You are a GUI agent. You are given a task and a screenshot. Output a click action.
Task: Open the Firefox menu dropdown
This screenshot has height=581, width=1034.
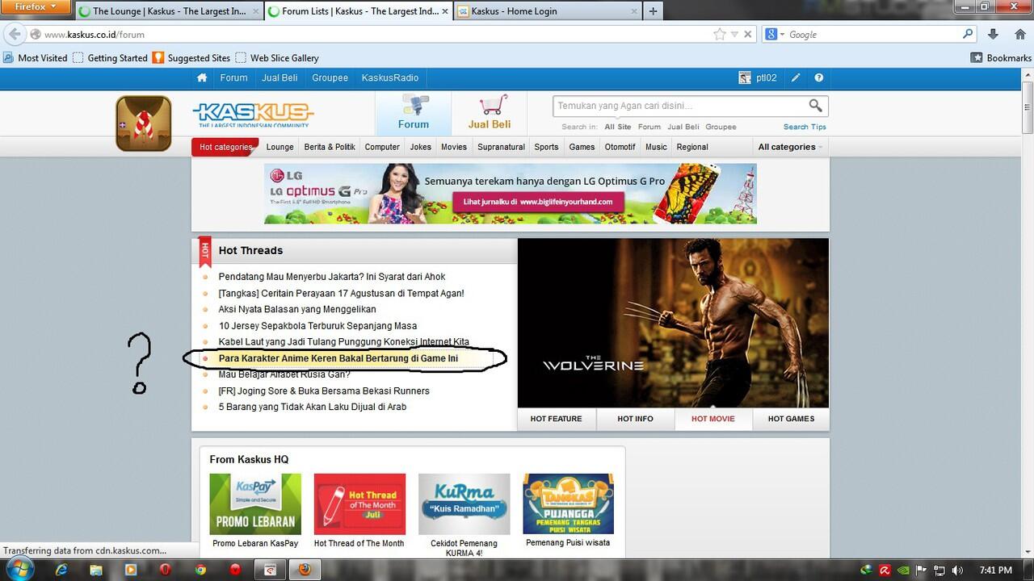pyautogui.click(x=38, y=7)
